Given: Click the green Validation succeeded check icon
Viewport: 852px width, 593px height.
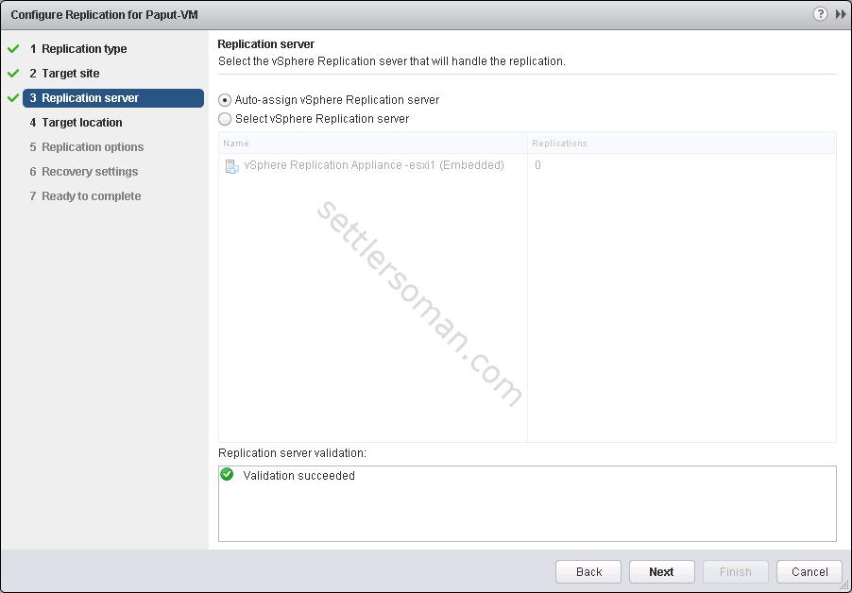Looking at the screenshot, I should point(227,475).
